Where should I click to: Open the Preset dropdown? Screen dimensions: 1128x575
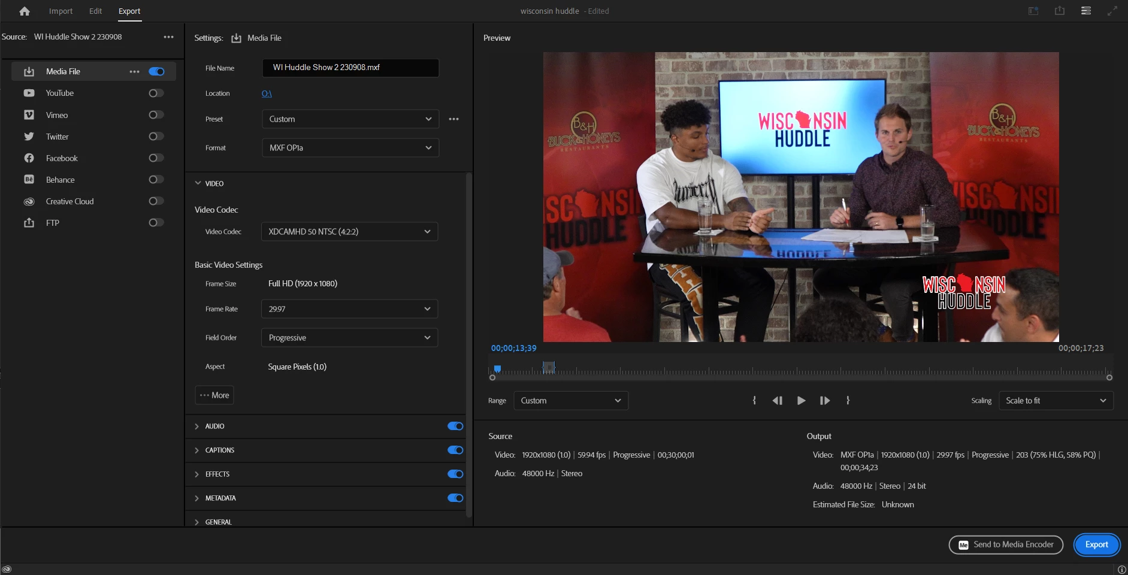[350, 119]
